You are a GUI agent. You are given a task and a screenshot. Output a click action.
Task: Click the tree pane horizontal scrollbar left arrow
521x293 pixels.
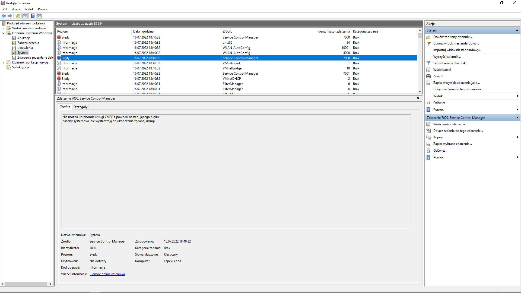pos(3,284)
